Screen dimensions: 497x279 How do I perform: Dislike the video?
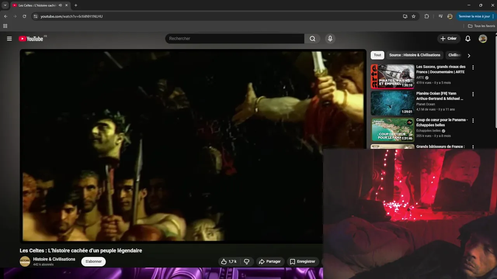coord(247,262)
